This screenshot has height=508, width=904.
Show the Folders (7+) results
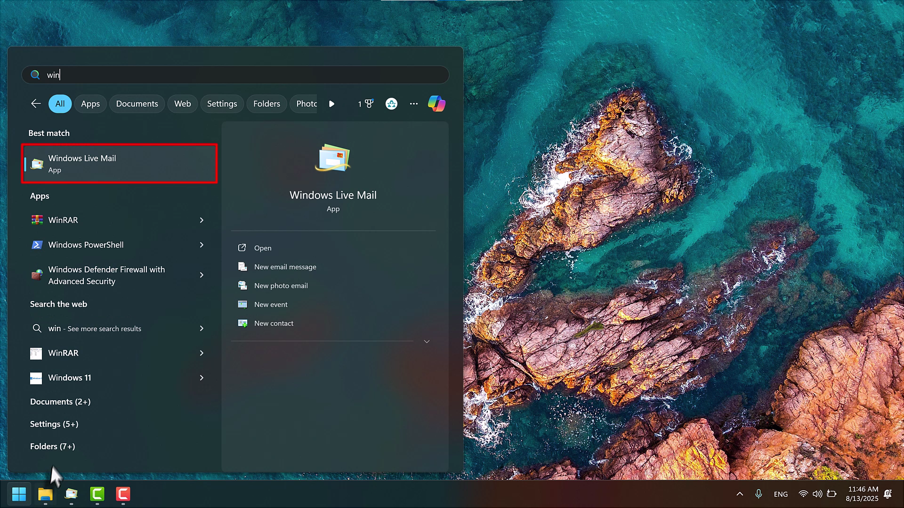[53, 446]
